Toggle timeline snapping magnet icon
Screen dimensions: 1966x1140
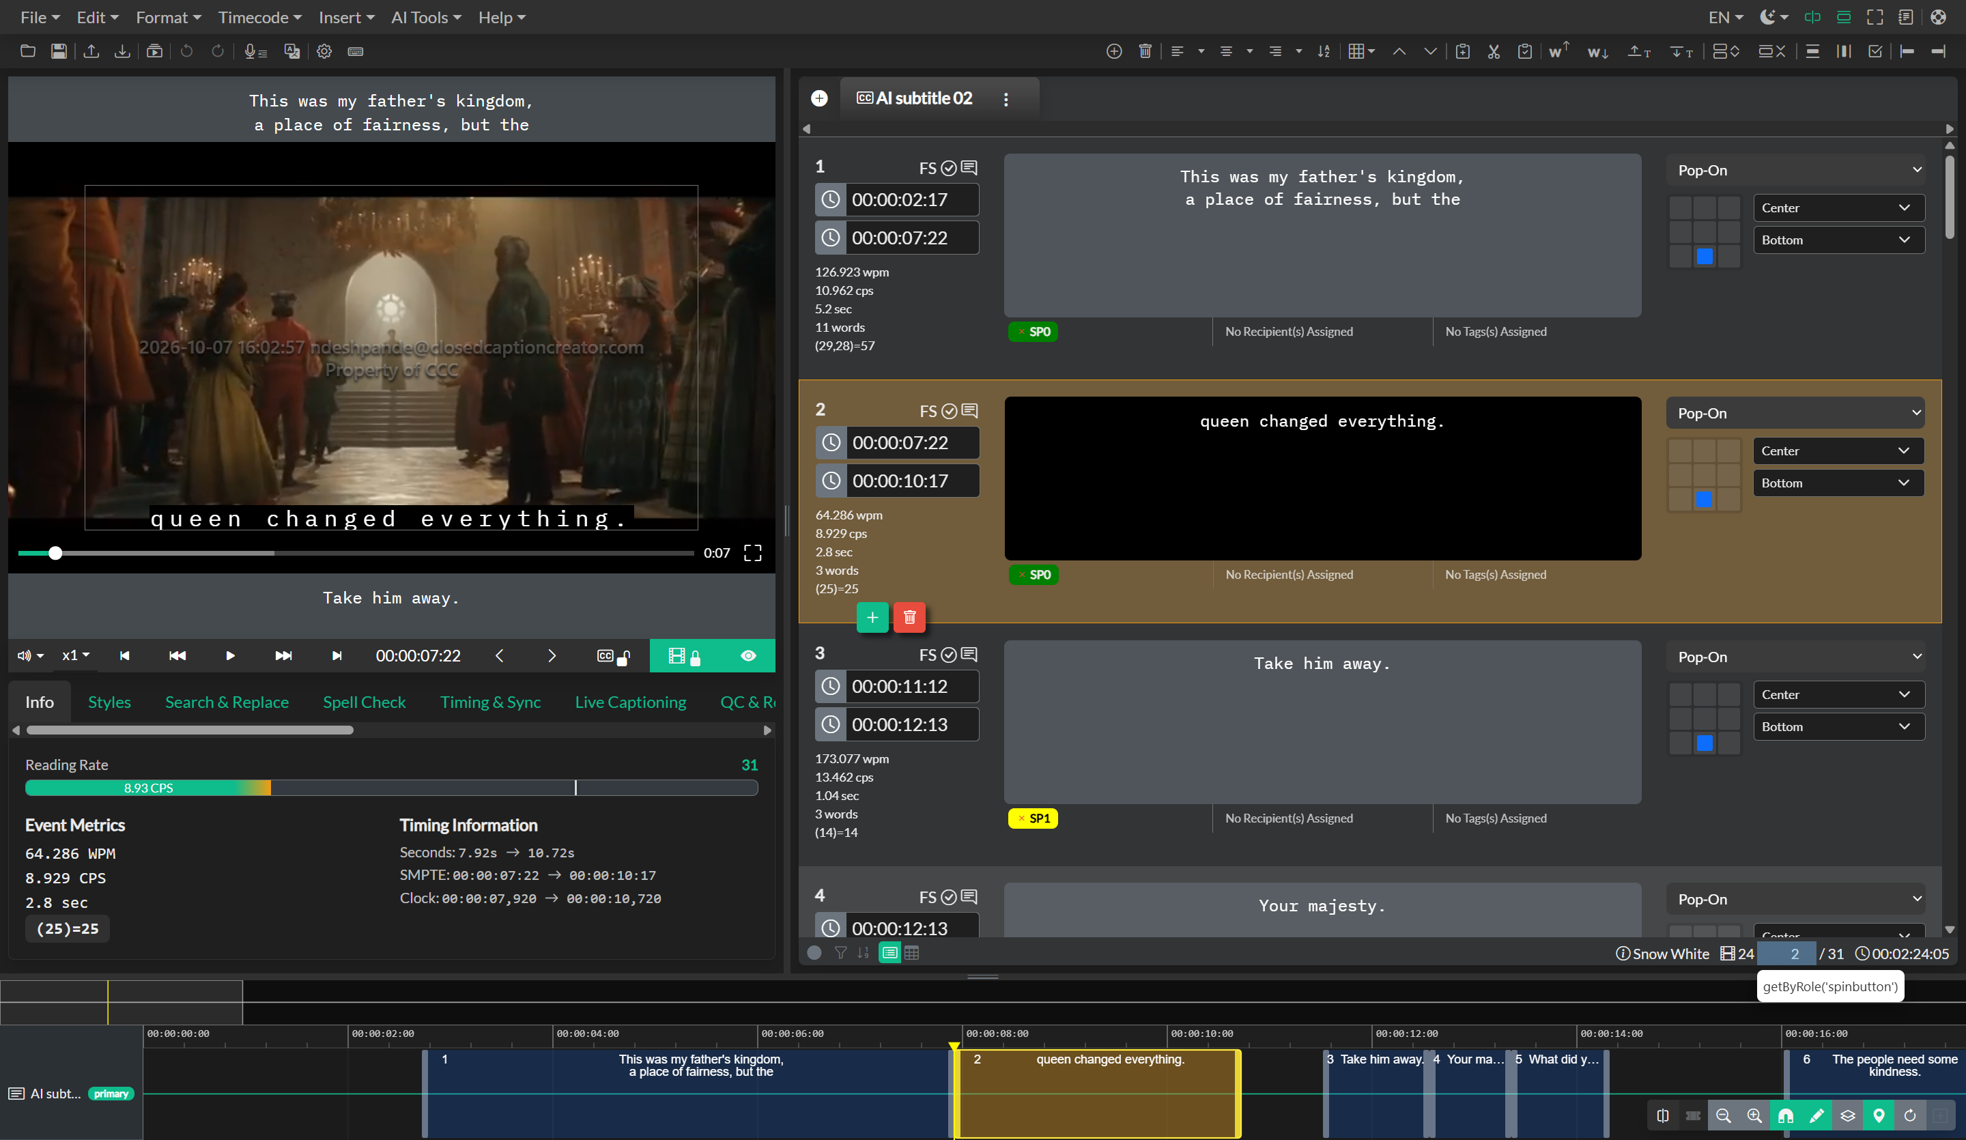tap(1785, 1116)
